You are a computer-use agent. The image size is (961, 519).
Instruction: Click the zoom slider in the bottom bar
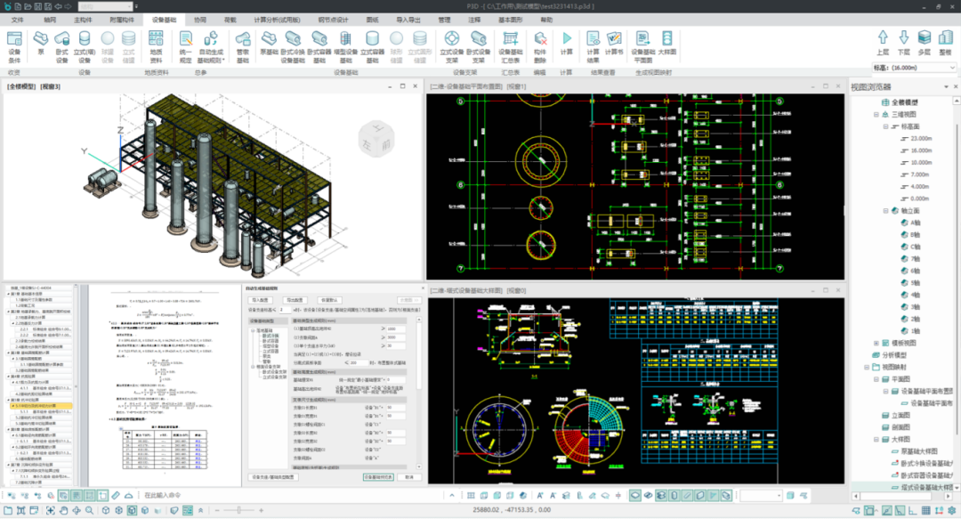click(238, 509)
